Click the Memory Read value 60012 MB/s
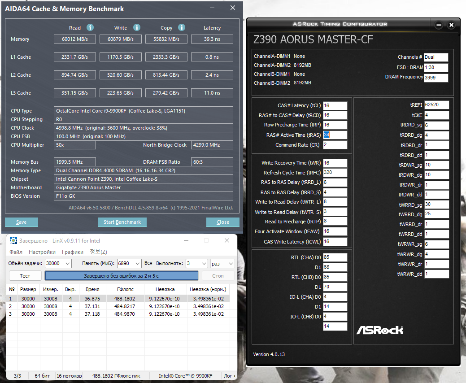 (75, 39)
